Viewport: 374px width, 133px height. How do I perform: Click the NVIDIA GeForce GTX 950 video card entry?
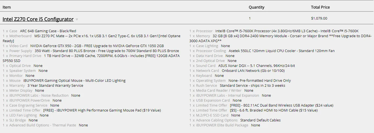click(x=97, y=46)
